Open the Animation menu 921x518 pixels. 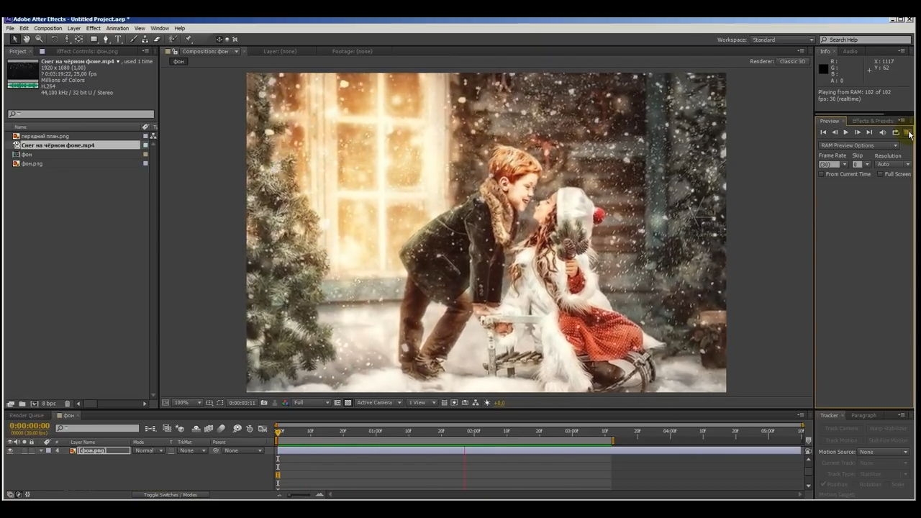tap(117, 28)
